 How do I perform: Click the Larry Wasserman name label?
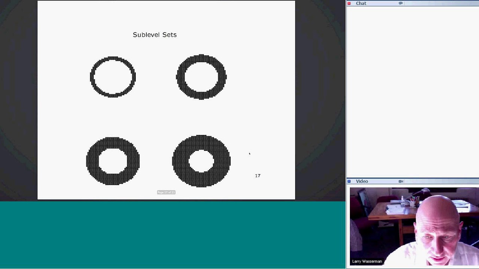coord(367,262)
